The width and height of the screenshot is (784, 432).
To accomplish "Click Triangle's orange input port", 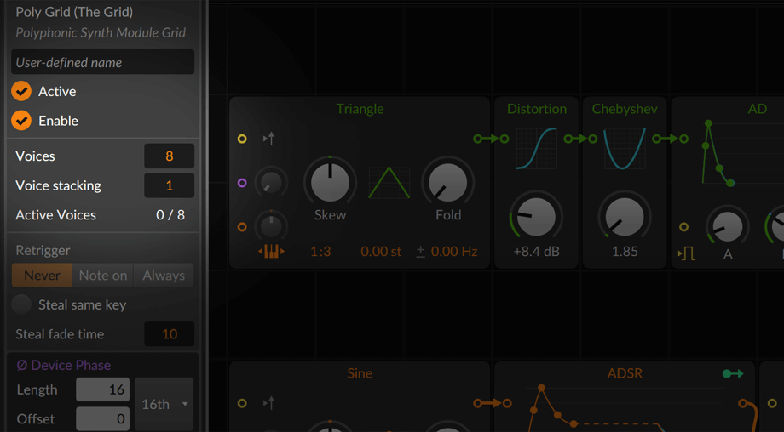I will point(242,227).
